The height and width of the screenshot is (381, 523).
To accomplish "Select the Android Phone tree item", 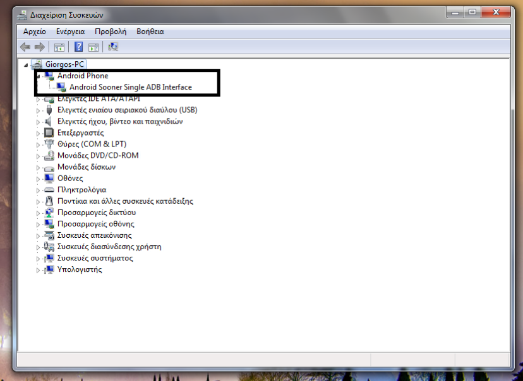I will (83, 76).
